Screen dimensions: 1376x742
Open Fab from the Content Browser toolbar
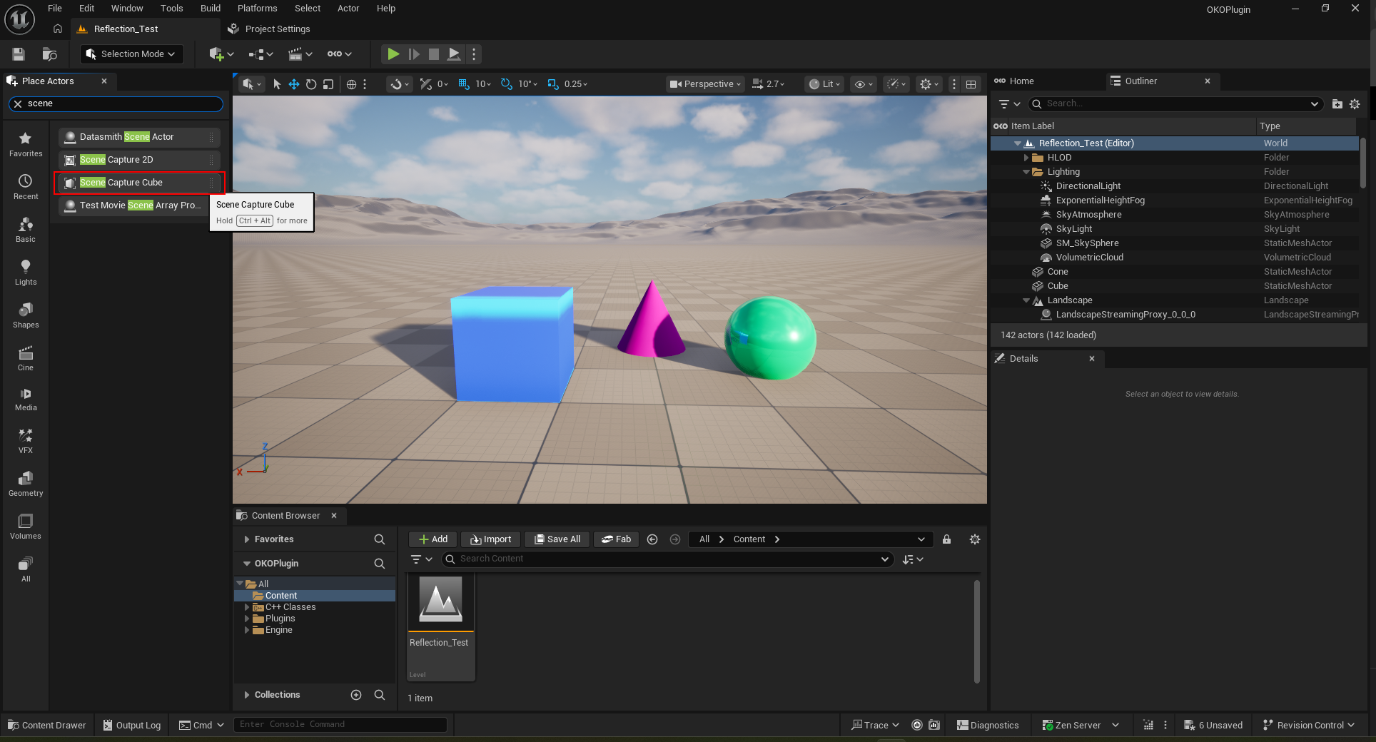click(616, 539)
